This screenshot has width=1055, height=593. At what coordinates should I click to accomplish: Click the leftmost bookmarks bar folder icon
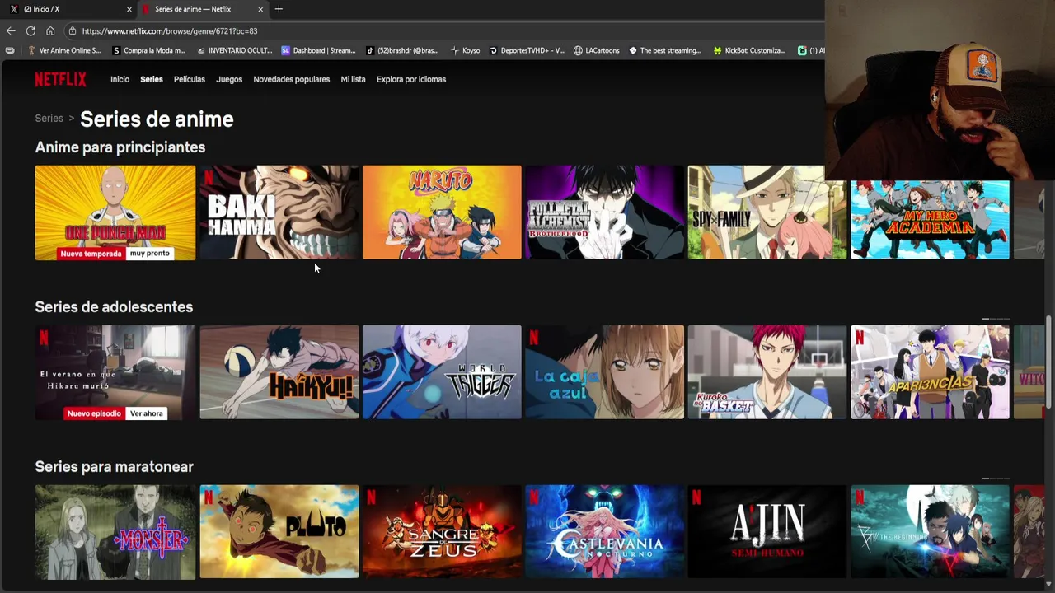coord(10,50)
